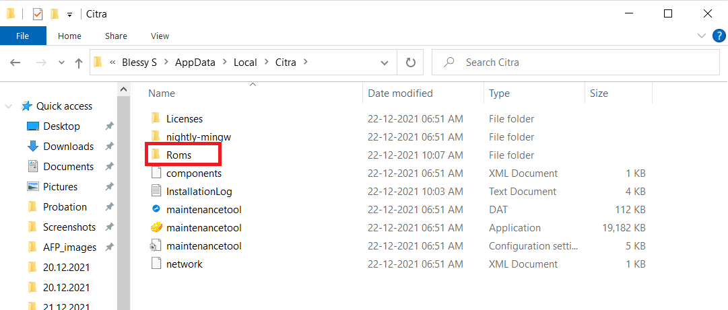Open the nightly-mingw folder icon
Viewport: 728px width, 310px height.
point(156,137)
